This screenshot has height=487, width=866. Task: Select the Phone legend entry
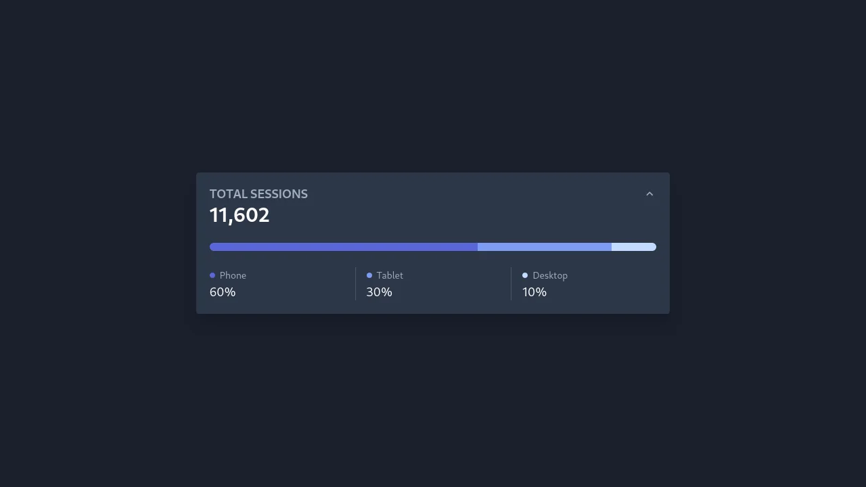(x=228, y=275)
